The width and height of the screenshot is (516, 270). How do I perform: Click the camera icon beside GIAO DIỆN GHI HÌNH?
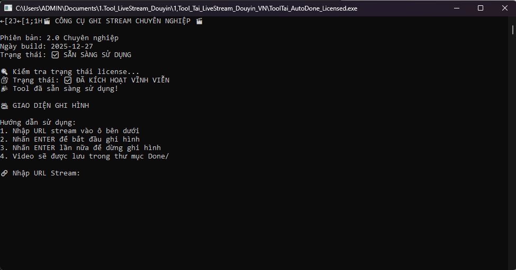[x=4, y=106]
